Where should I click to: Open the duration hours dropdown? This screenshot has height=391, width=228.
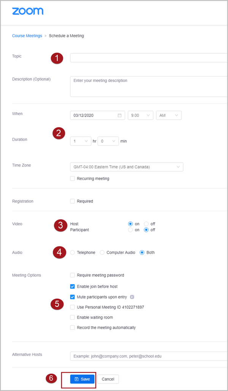tap(81, 141)
